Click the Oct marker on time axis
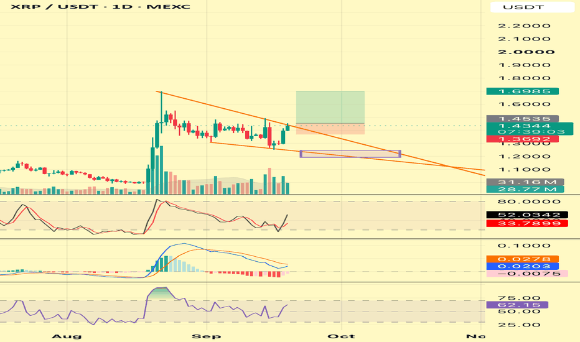Screen dimensions: 580x342 coord(342,336)
